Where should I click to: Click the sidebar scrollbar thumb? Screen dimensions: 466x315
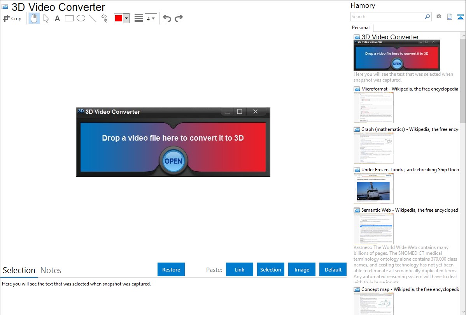coord(463,80)
